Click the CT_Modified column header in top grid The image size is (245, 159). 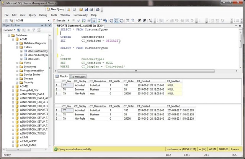(x=173, y=81)
